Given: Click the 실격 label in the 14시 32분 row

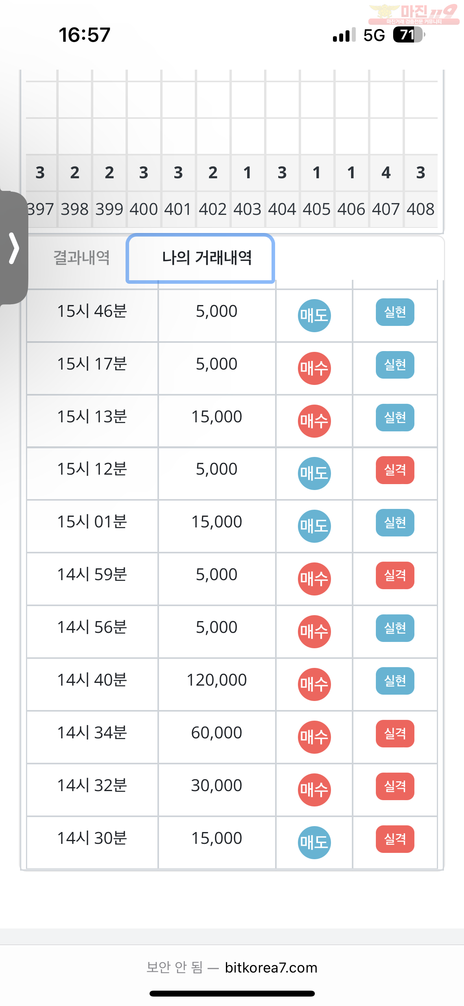Looking at the screenshot, I should (395, 786).
